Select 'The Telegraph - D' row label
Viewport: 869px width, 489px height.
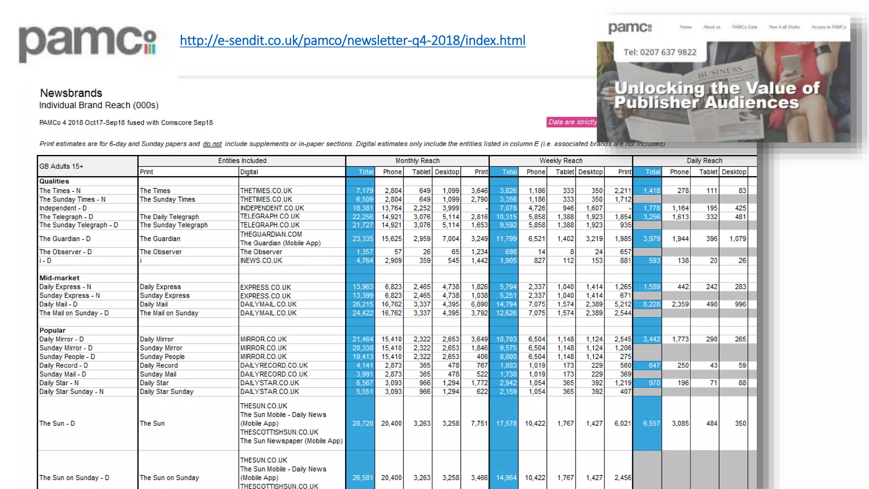66,217
